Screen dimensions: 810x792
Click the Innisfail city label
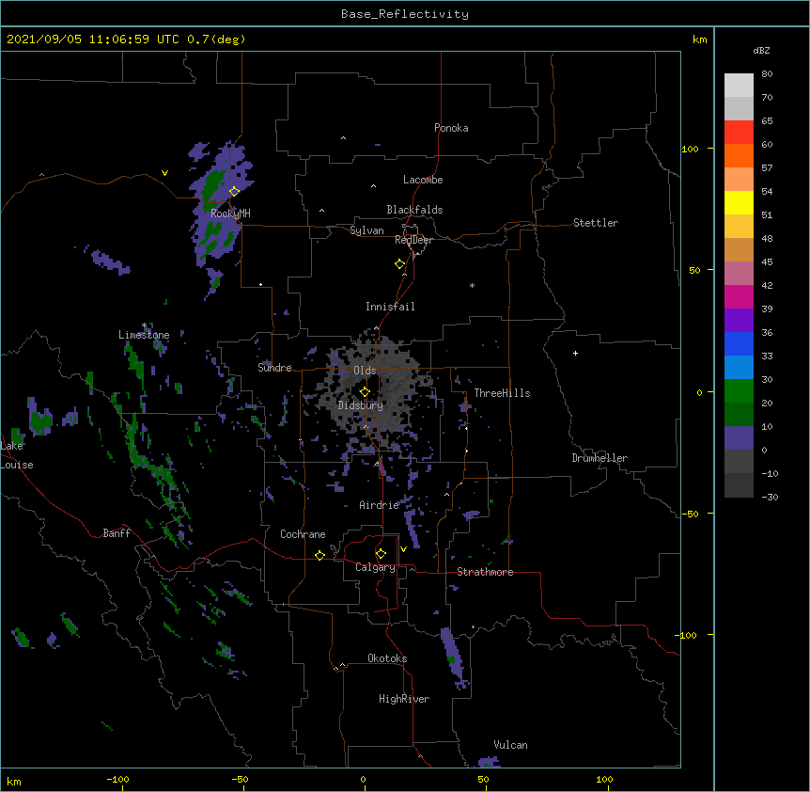390,307
